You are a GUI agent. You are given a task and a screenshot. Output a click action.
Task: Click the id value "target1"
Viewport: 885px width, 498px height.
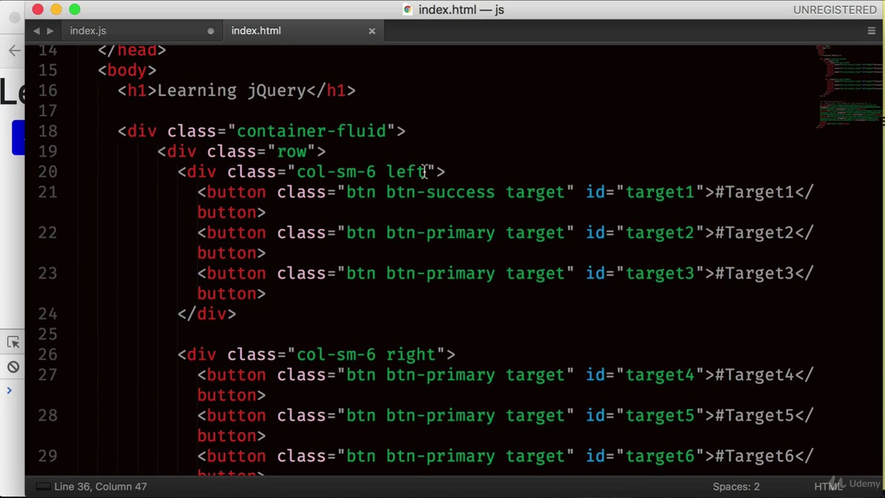[x=660, y=192]
